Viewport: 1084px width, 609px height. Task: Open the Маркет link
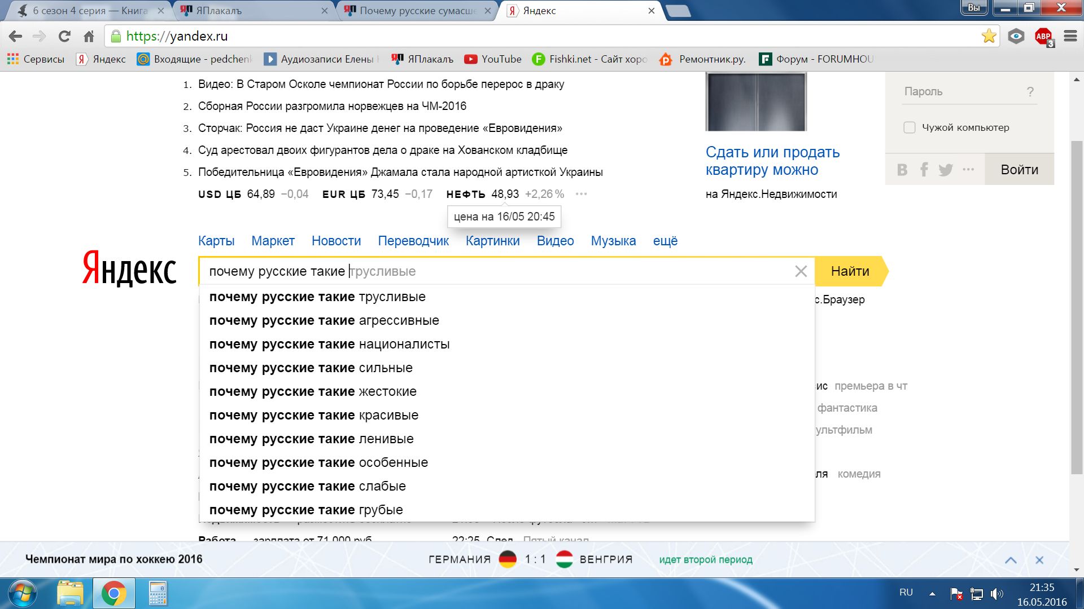coord(273,241)
